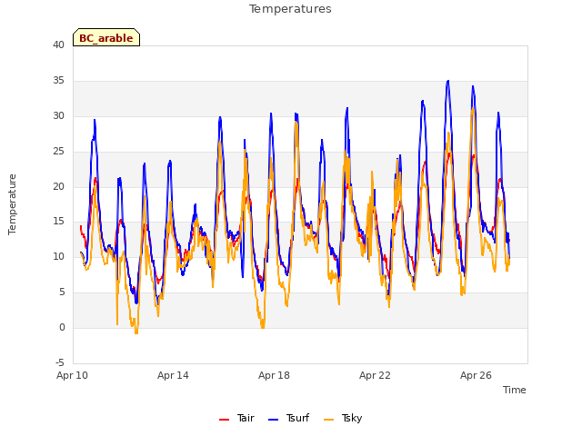
Task: Click the Apr 26 x-axis label
Action: click(476, 375)
